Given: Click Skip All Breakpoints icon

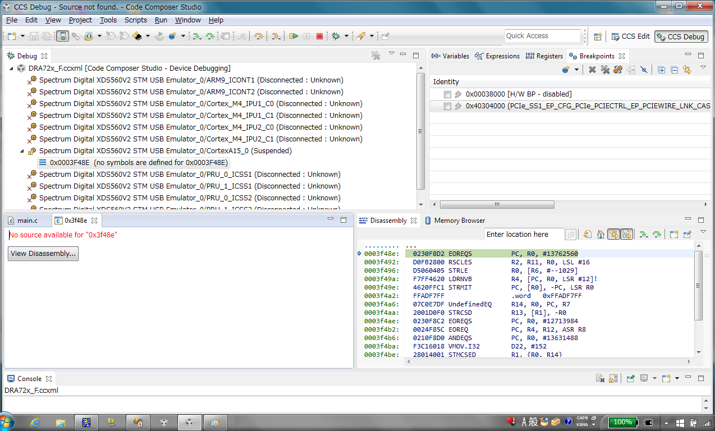Looking at the screenshot, I should click(x=644, y=70).
